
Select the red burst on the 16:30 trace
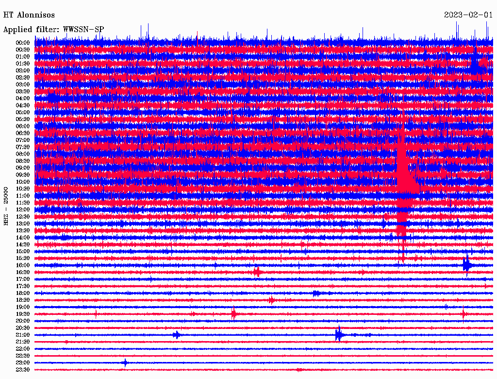click(x=257, y=272)
